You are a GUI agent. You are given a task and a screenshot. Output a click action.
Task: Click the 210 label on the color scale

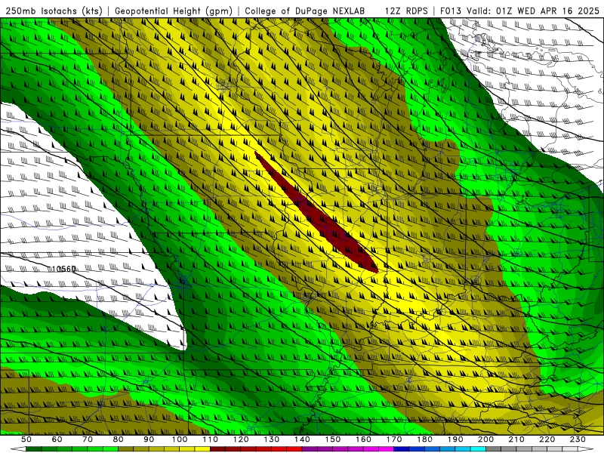coord(516,439)
